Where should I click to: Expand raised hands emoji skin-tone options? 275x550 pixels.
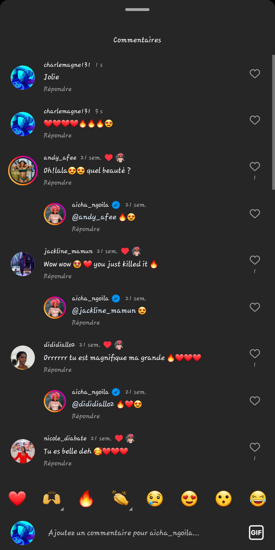62,509
